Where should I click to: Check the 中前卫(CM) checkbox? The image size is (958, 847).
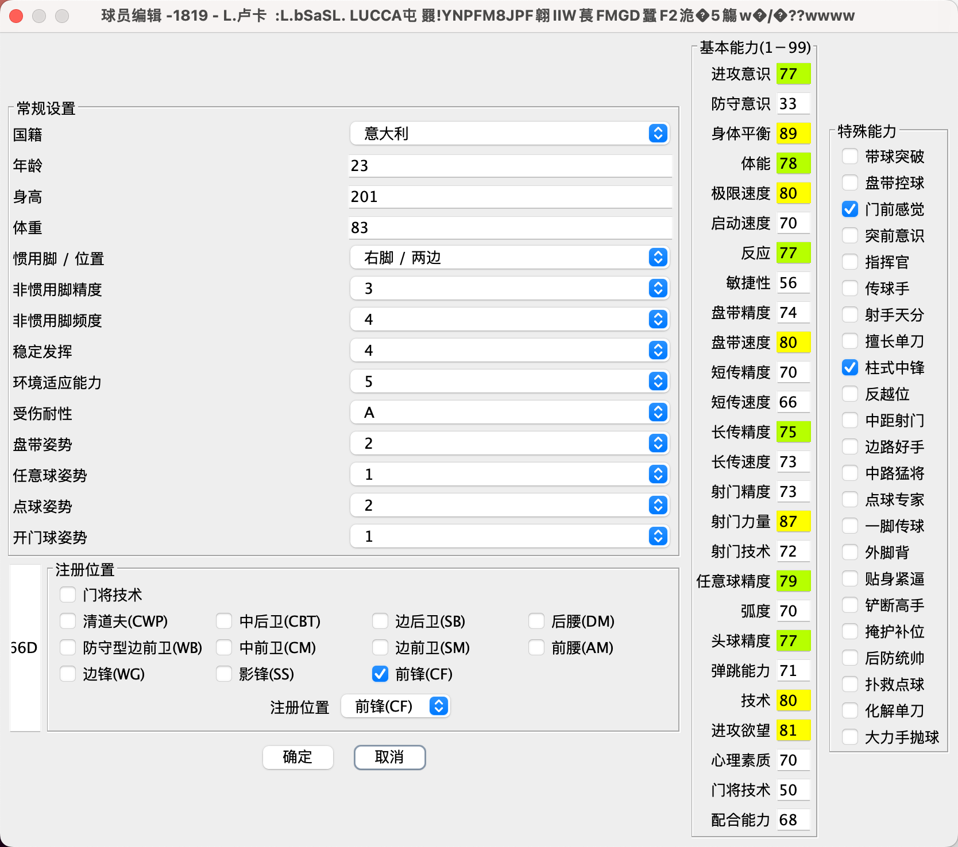224,647
